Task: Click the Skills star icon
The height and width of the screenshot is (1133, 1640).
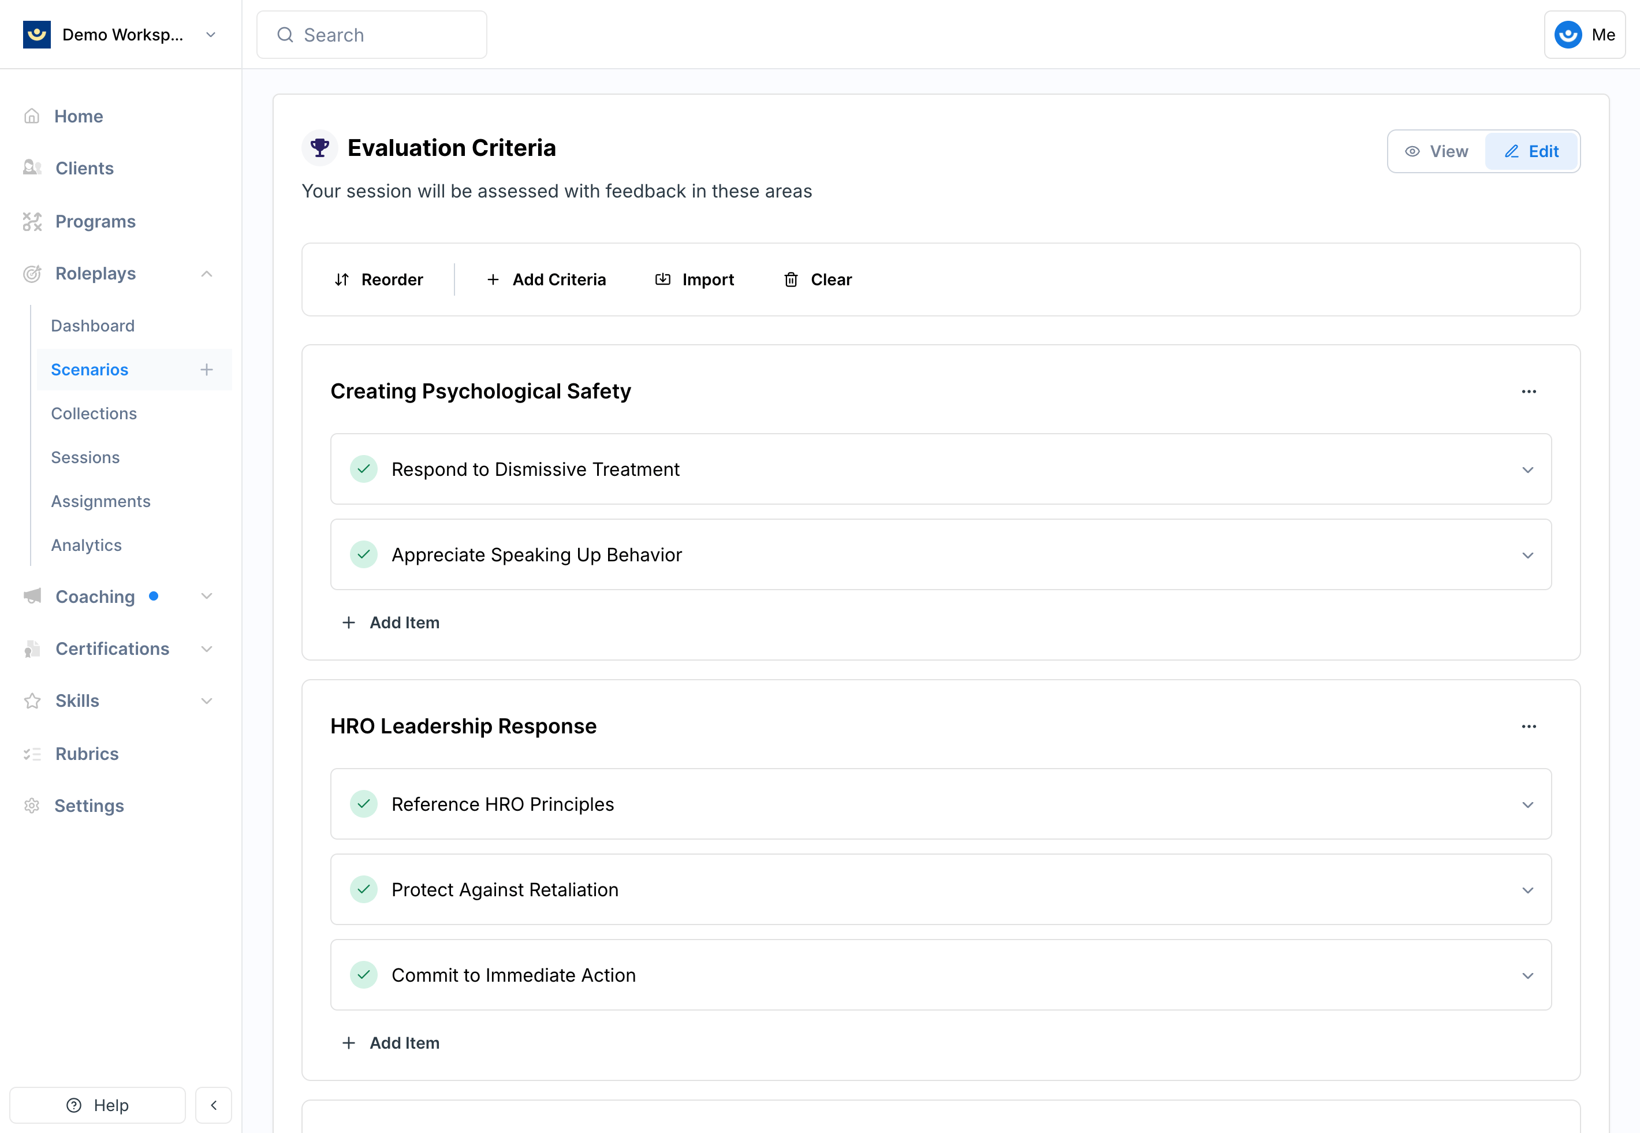Action: point(32,700)
